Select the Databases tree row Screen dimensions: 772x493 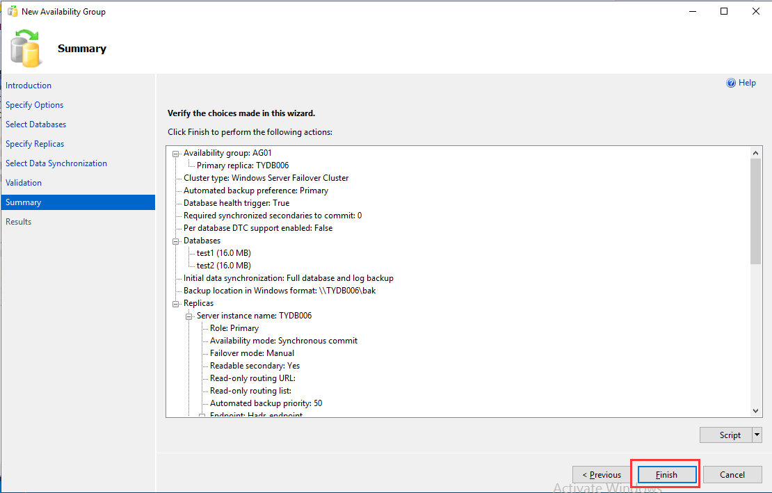202,241
